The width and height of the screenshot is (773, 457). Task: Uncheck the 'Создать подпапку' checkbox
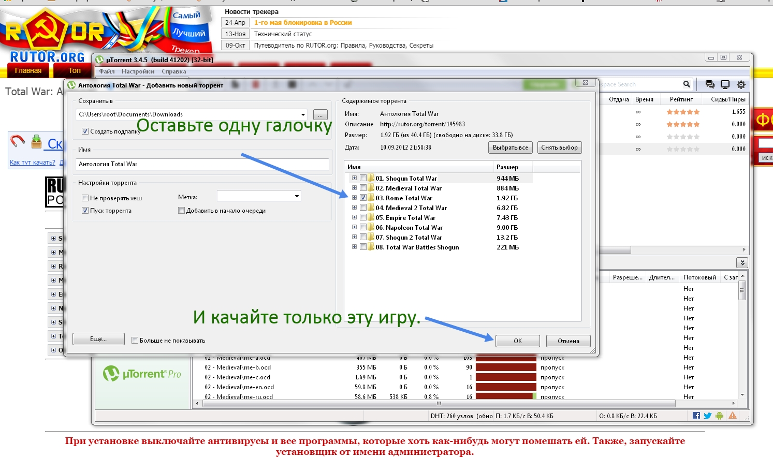point(85,131)
